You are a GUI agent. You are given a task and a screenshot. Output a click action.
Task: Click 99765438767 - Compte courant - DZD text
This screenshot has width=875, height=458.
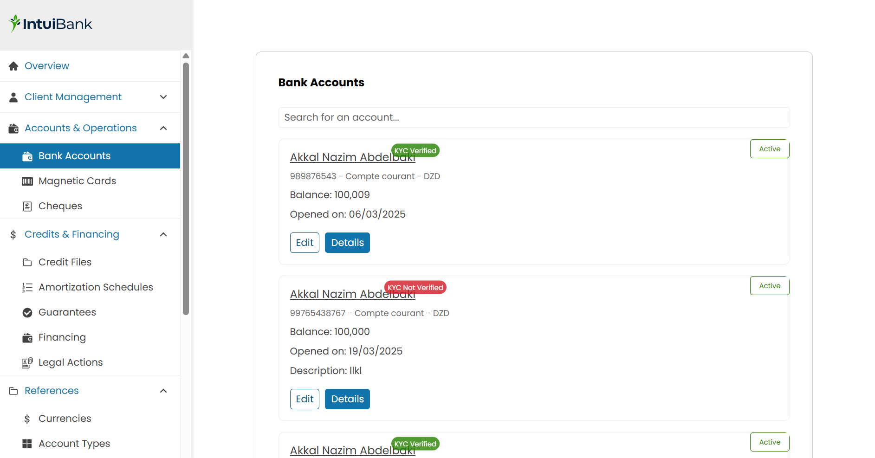tap(369, 313)
